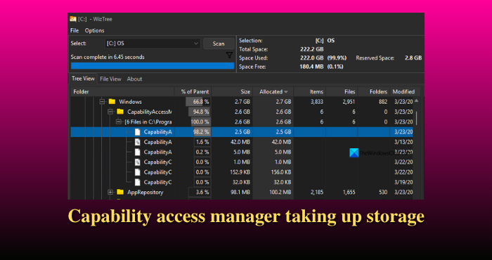Sort by the Modified column header

point(404,92)
